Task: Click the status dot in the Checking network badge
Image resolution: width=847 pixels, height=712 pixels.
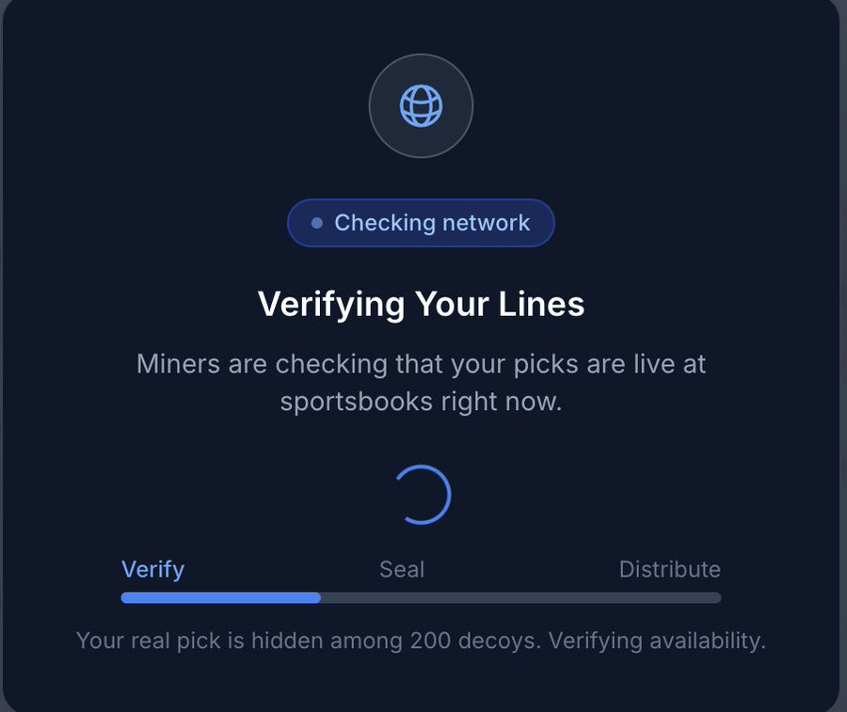Action: point(317,223)
